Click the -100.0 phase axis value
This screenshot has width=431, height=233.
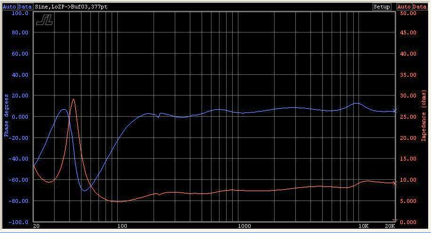[19, 222]
